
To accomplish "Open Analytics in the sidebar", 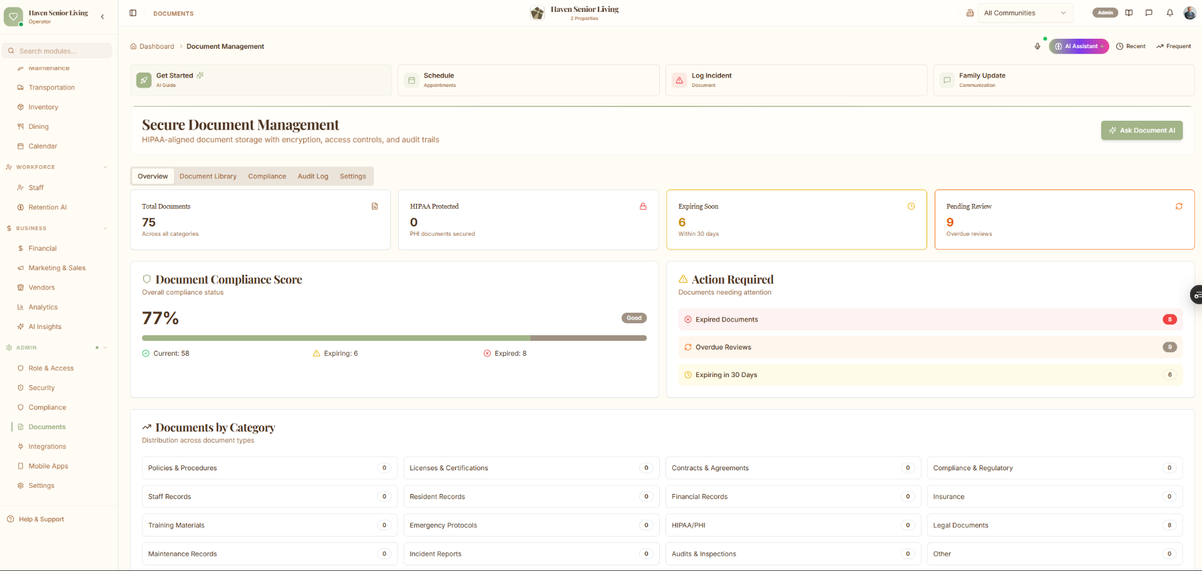I will pyautogui.click(x=43, y=307).
